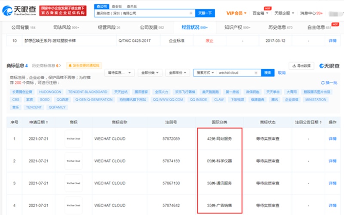Open the VIP会员 dropdown menu

236,13
